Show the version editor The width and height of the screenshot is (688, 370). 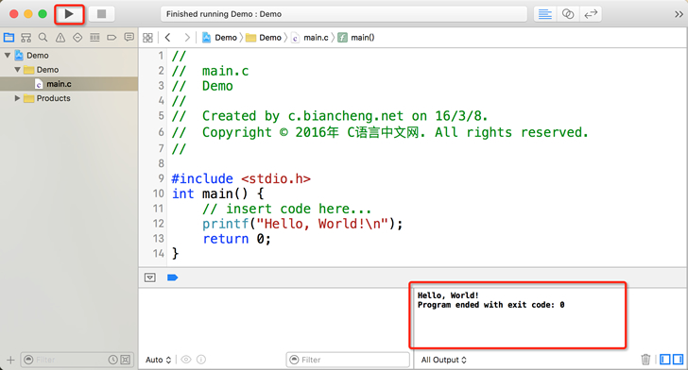coord(591,14)
